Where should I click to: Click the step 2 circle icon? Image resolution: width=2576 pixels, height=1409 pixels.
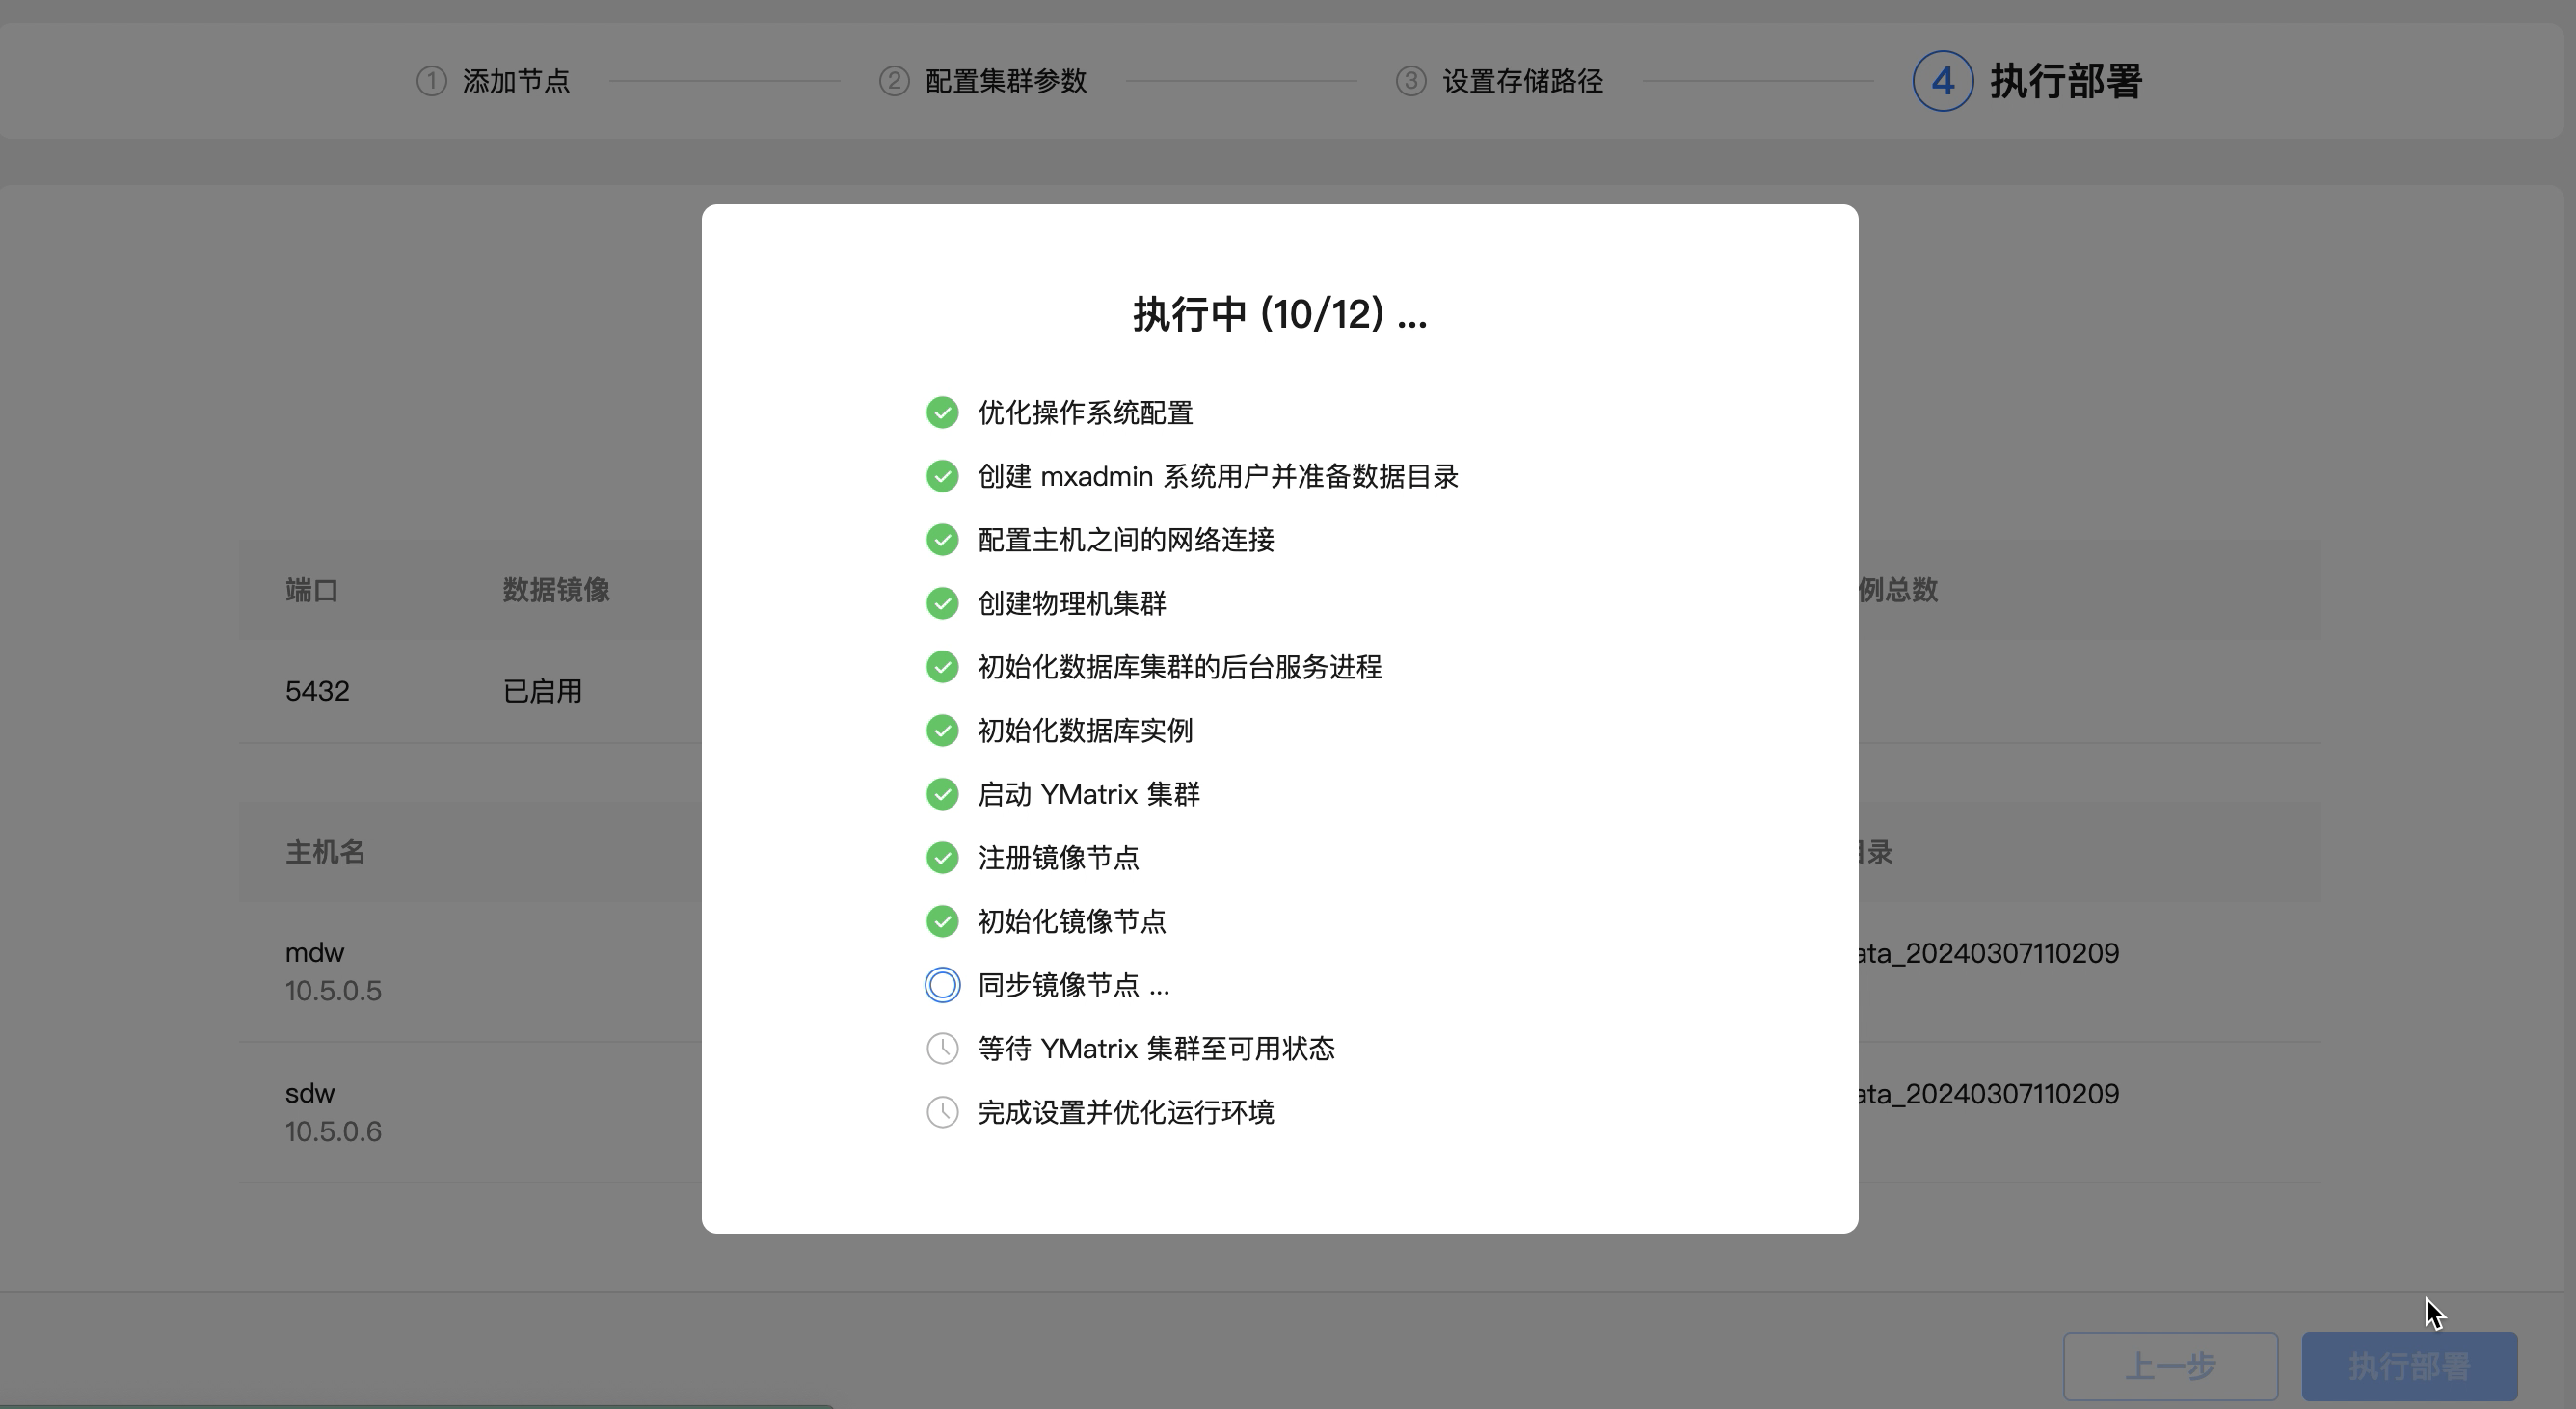pos(894,81)
